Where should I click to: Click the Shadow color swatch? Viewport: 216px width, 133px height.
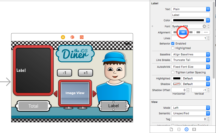click(x=177, y=84)
